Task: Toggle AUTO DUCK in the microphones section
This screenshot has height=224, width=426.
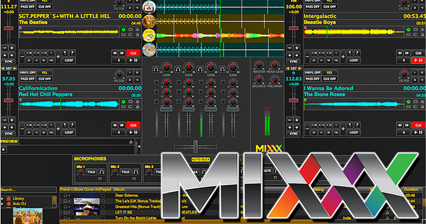Action: [x=200, y=159]
